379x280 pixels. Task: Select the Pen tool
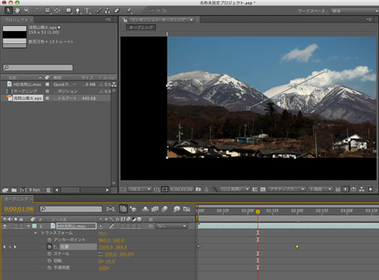pos(78,11)
